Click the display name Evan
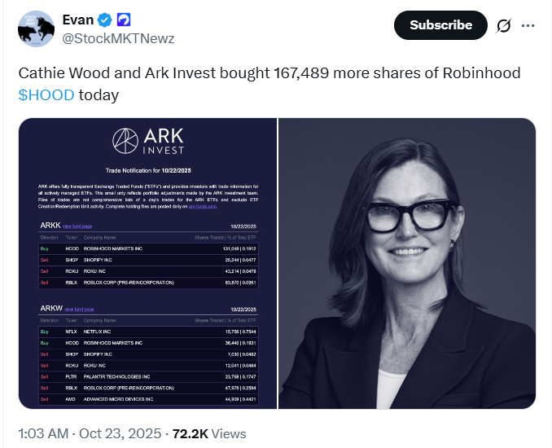Viewport: 552px width, 448px height. point(79,20)
